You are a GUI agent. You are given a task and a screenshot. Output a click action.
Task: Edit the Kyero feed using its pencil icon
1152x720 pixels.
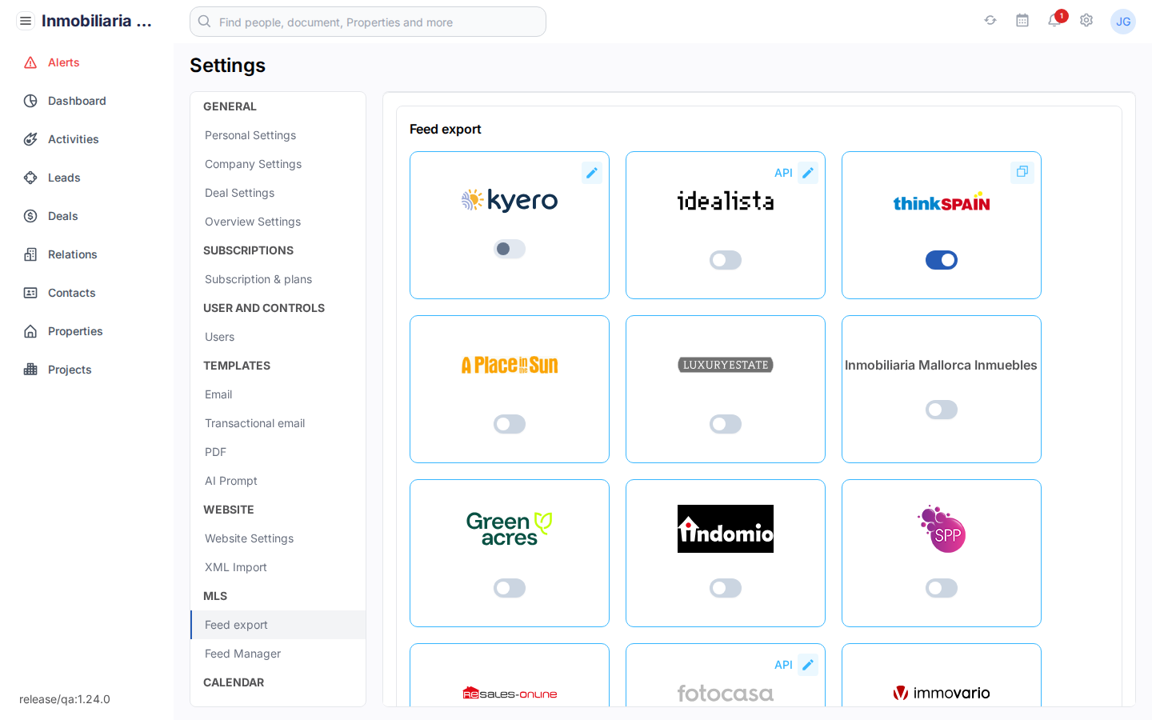click(592, 172)
